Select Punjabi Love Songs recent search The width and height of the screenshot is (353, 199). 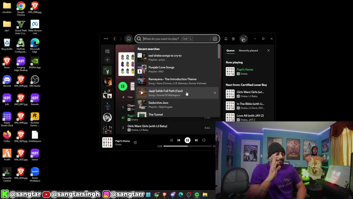click(x=178, y=69)
